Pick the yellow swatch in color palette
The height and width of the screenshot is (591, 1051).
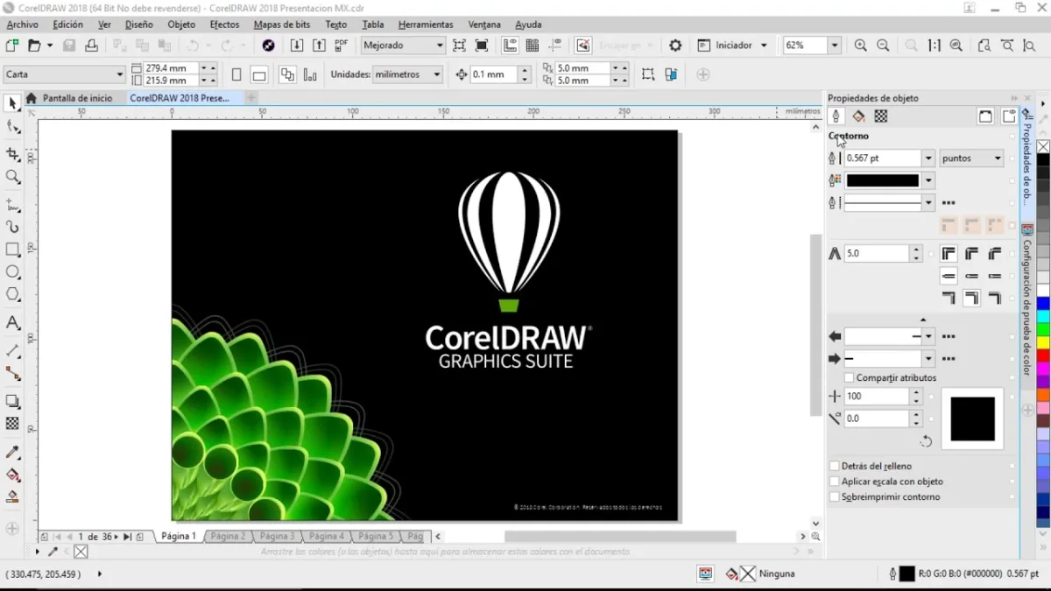(x=1043, y=343)
